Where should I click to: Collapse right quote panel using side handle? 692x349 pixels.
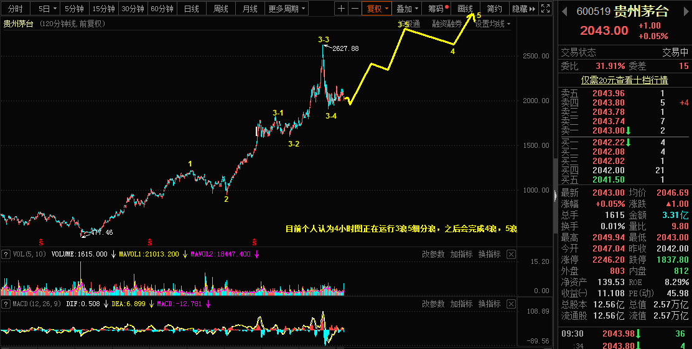(555, 196)
